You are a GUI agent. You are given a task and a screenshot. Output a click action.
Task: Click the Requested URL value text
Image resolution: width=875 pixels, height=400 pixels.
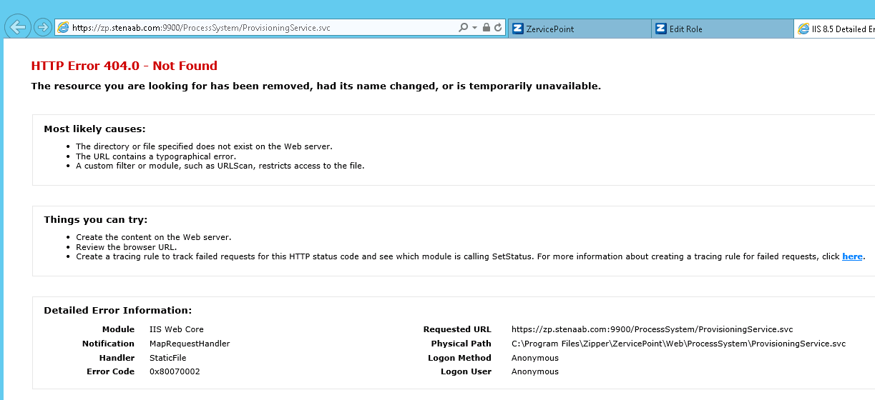coord(652,329)
